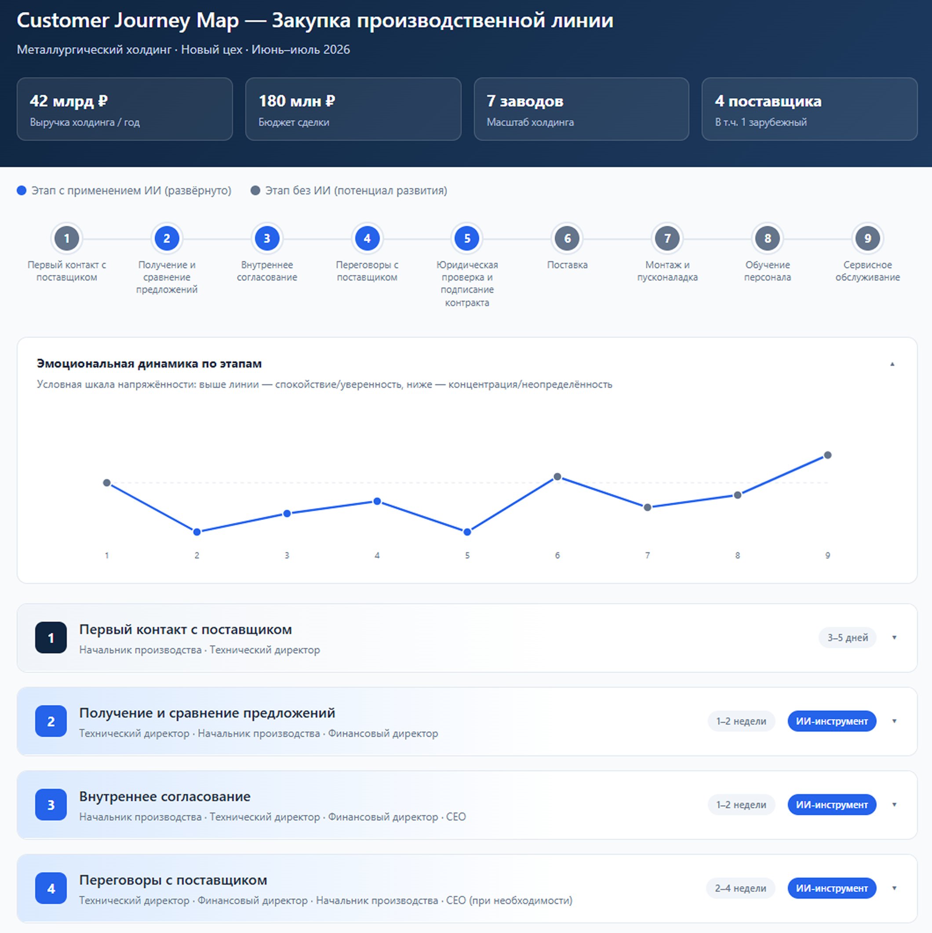Click 'ИИ-инструмент' badge on stage 2 card
Viewport: 932px width, 933px height.
click(x=832, y=721)
